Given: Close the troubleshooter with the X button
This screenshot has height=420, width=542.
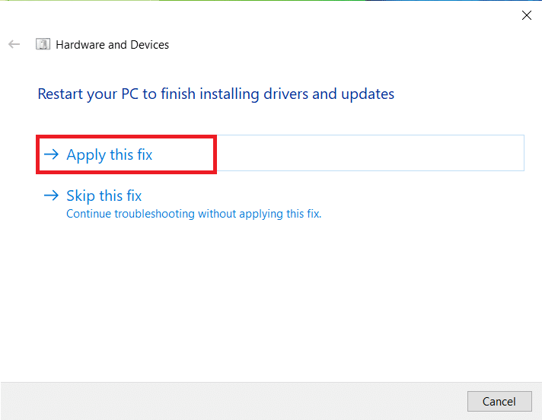Looking at the screenshot, I should pos(526,15).
